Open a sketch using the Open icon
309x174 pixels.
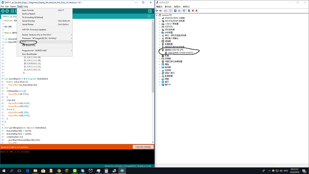[x=17, y=11]
